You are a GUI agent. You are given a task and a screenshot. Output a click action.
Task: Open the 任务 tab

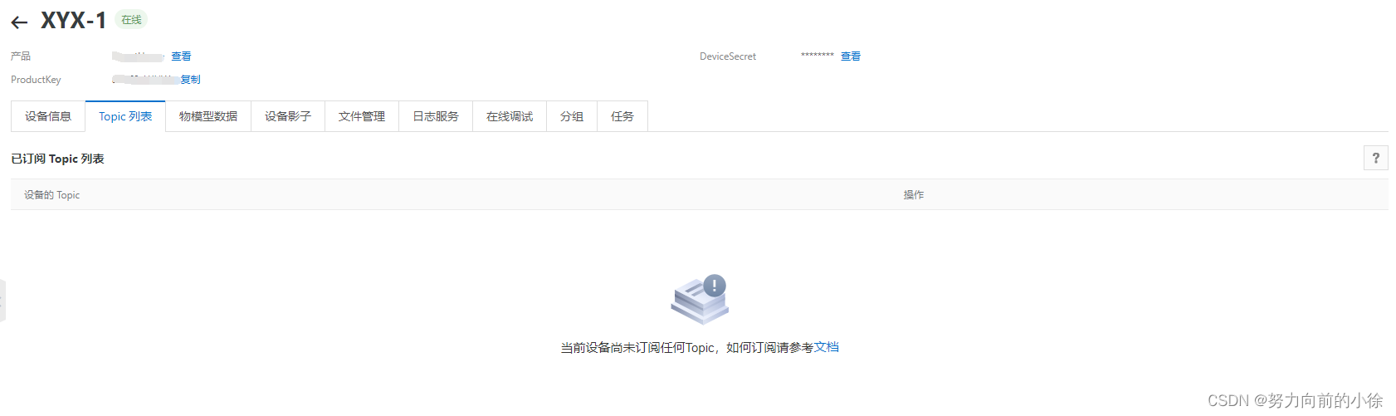click(622, 116)
